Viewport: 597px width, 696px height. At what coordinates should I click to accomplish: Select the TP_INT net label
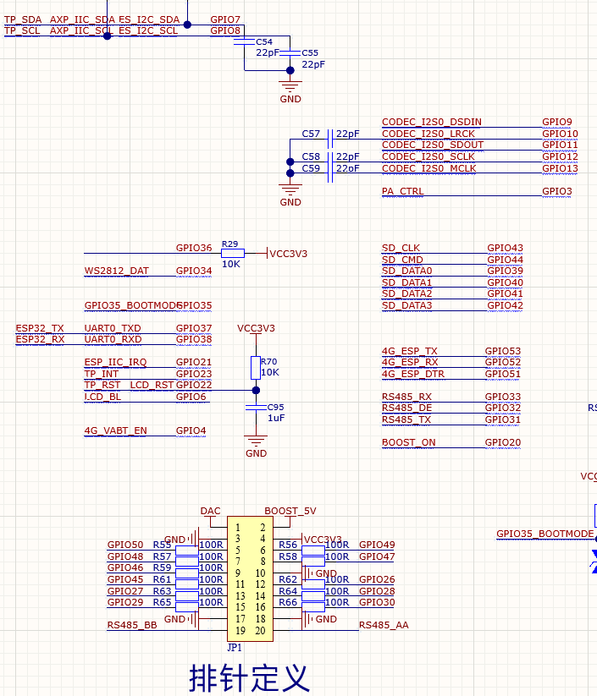[x=102, y=374]
